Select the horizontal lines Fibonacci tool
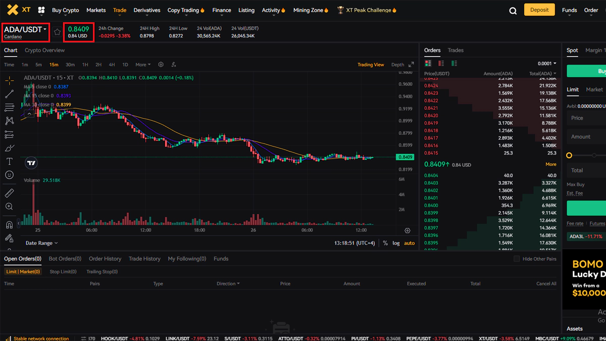 (x=9, y=107)
